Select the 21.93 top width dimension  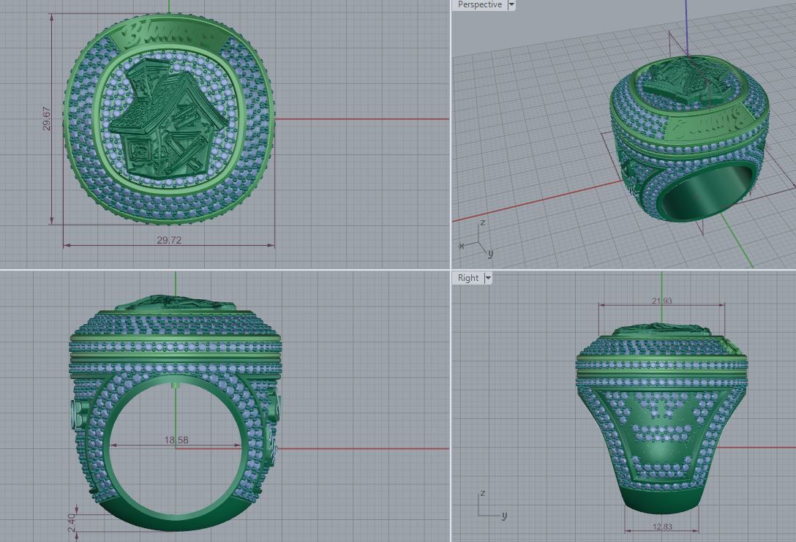coord(662,301)
